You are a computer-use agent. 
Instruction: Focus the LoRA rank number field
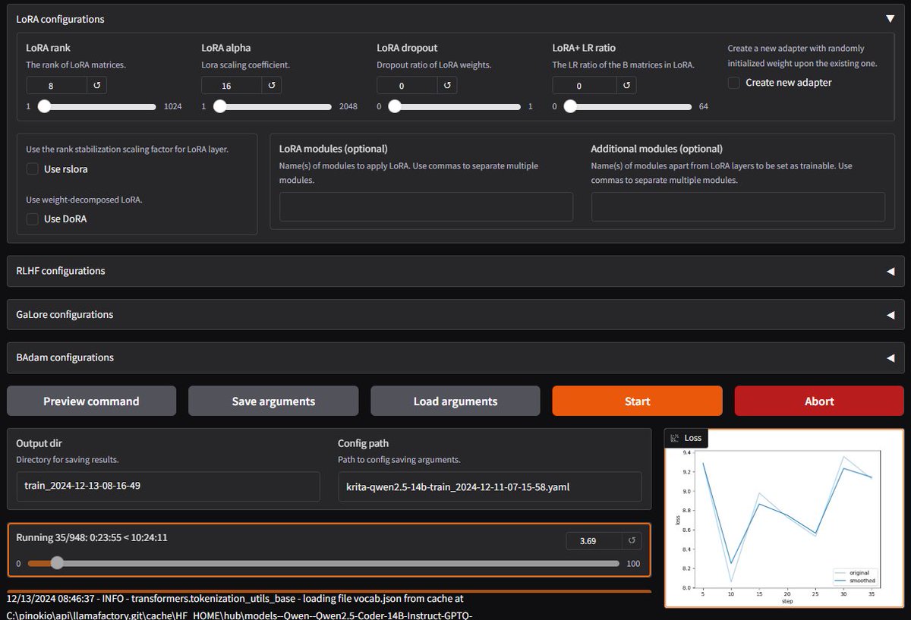pos(56,85)
